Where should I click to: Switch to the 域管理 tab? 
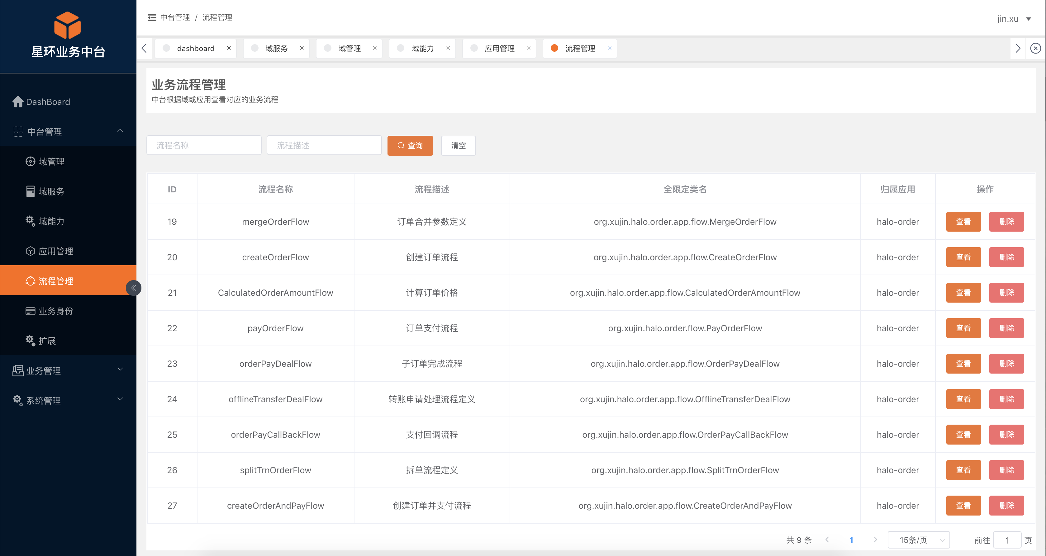(349, 48)
